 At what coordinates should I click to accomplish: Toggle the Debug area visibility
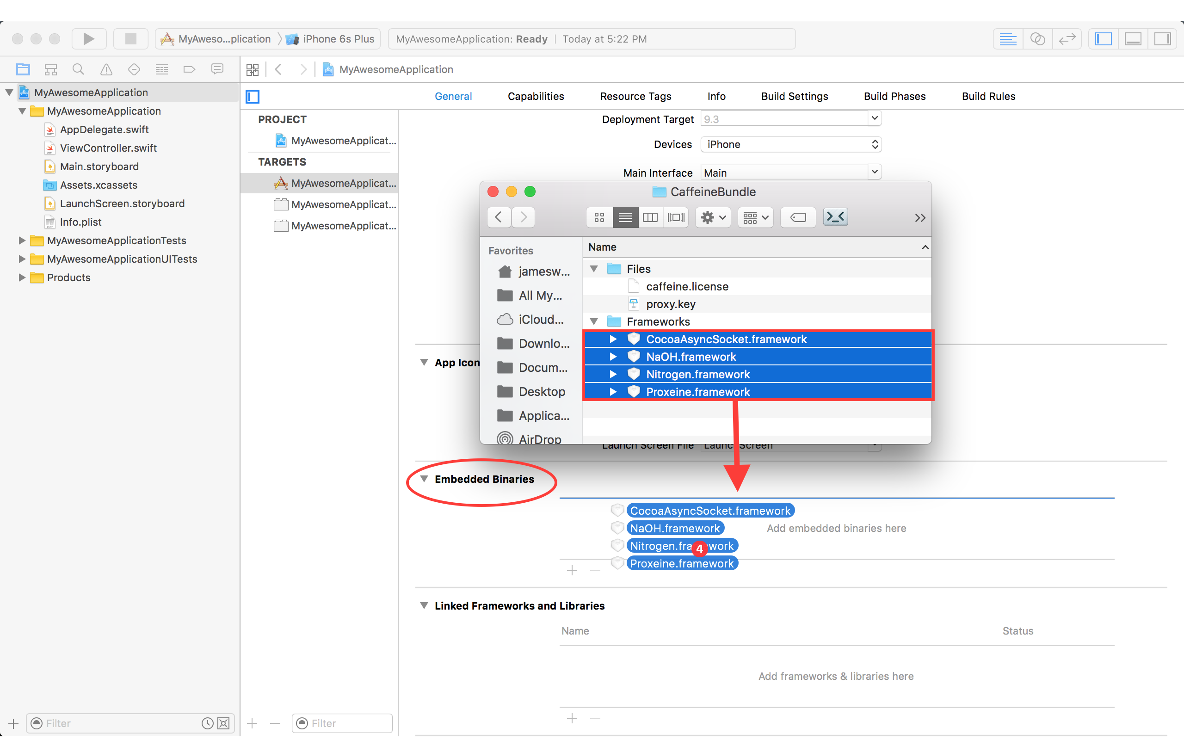click(x=1133, y=39)
